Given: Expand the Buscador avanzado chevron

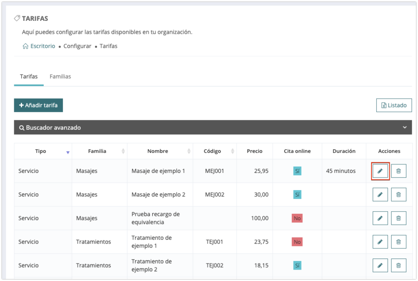Looking at the screenshot, I should (x=405, y=127).
